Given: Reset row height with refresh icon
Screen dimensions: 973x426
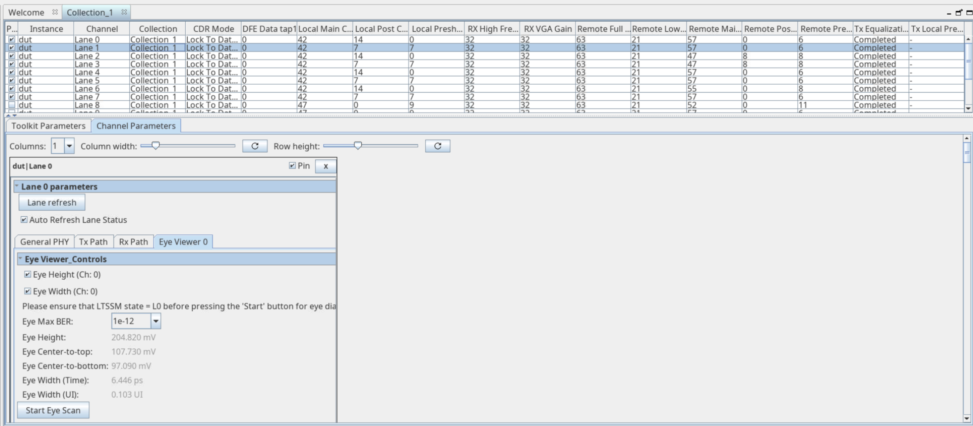Looking at the screenshot, I should tap(437, 146).
